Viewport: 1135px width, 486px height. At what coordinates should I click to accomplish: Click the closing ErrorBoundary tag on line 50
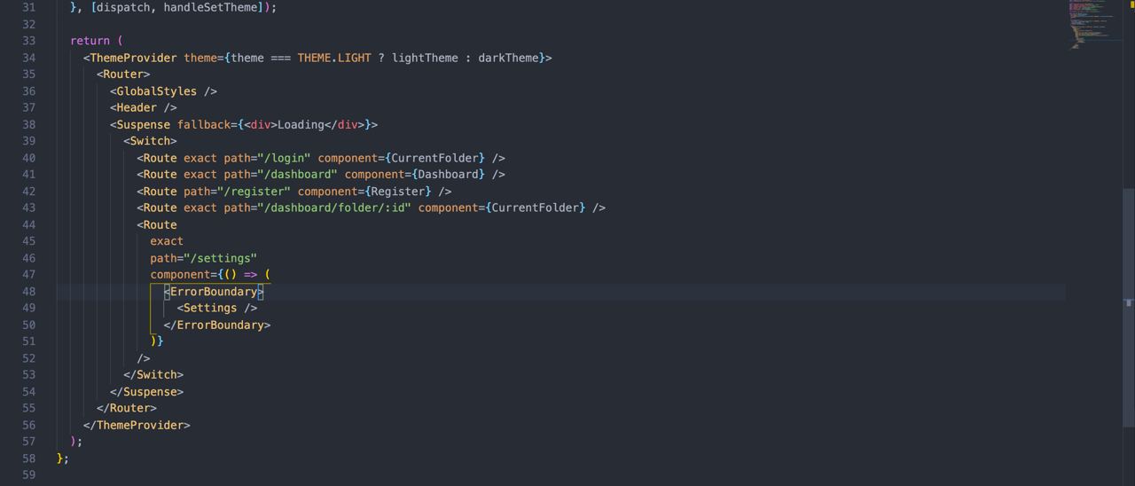click(217, 325)
